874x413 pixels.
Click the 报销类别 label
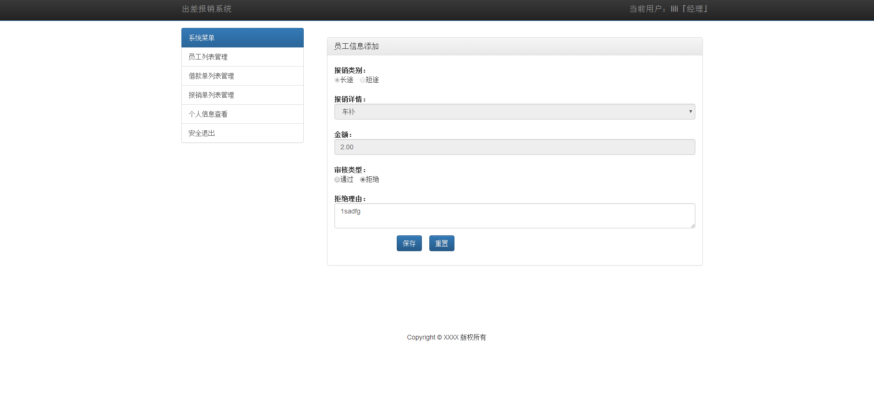[350, 70]
